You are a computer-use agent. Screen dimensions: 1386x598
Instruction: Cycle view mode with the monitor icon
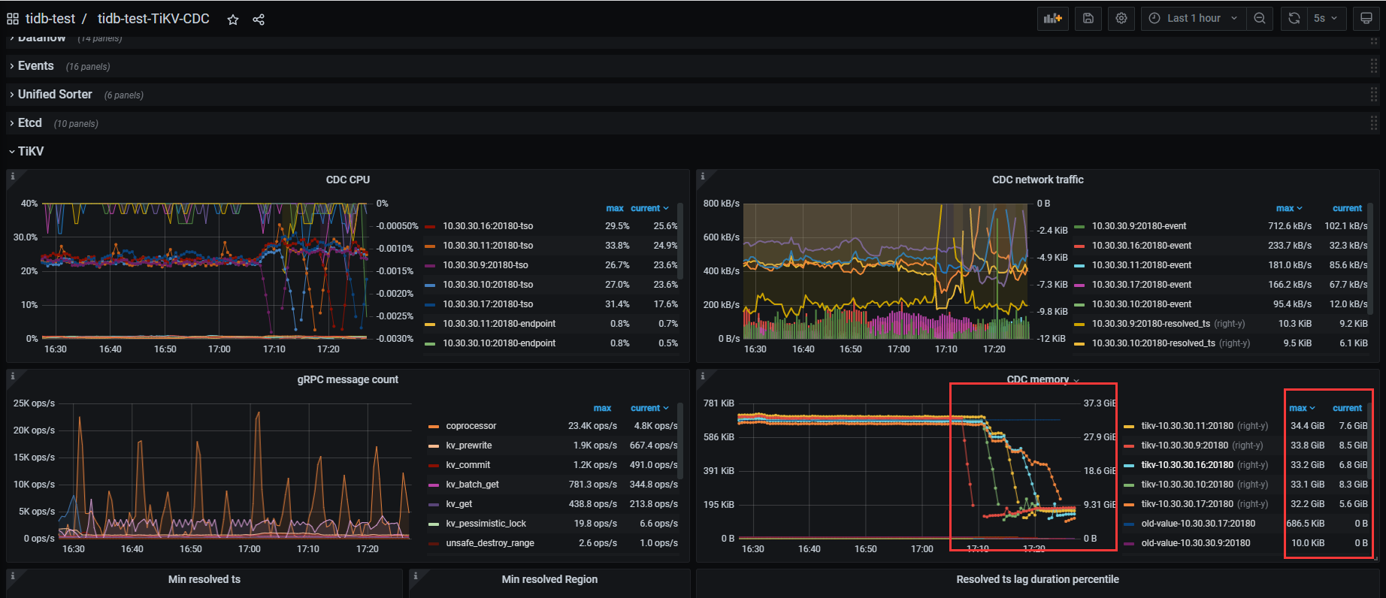(1366, 19)
